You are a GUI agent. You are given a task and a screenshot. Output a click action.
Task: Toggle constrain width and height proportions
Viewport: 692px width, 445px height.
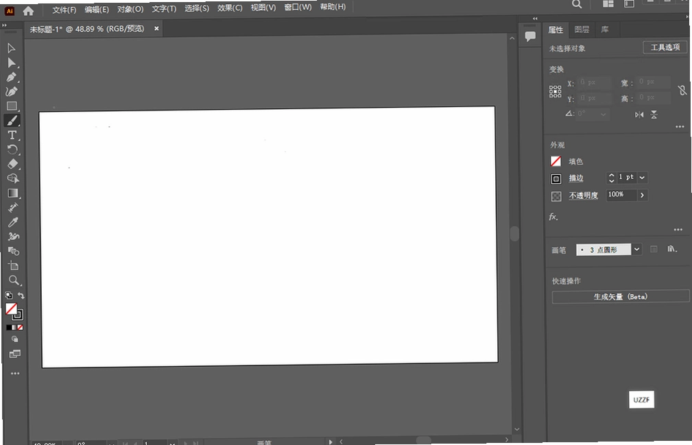(x=682, y=91)
